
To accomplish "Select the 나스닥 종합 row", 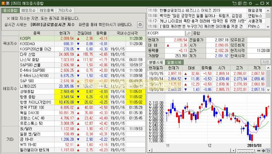I will pyautogui.click(x=82, y=60).
